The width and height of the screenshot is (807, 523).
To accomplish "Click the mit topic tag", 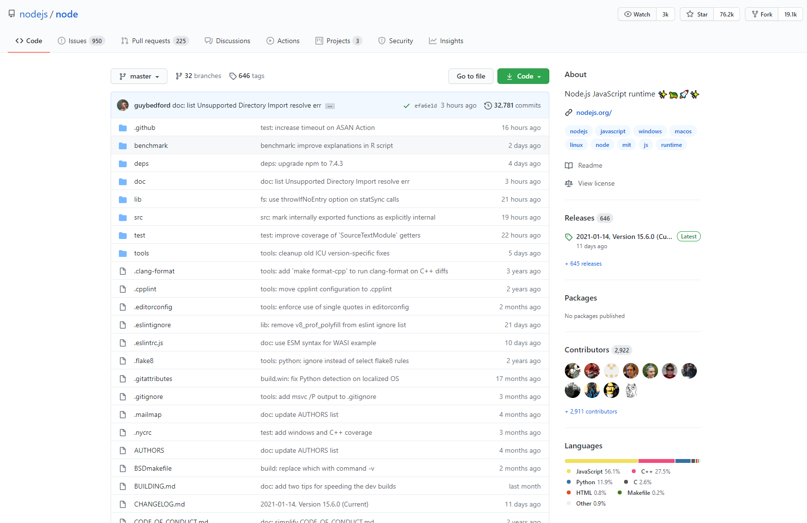I will tap(626, 145).
